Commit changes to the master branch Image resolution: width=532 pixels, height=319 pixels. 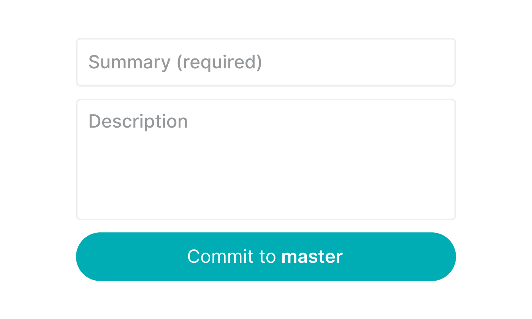[x=266, y=257]
